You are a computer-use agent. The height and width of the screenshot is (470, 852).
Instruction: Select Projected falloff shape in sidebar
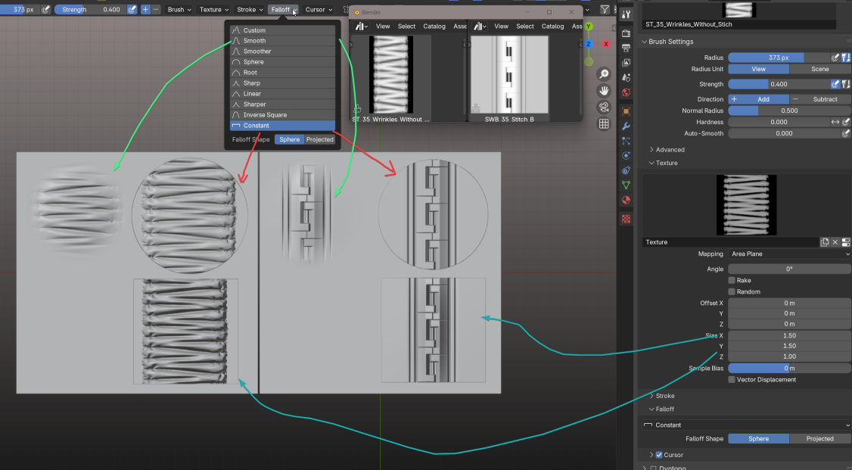point(820,438)
